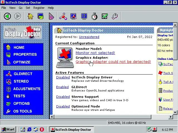Image resolution: width=178 pixels, height=133 pixels.
Task: Select the Optimize cone icon in toolbar
Action: [x=51, y=16]
